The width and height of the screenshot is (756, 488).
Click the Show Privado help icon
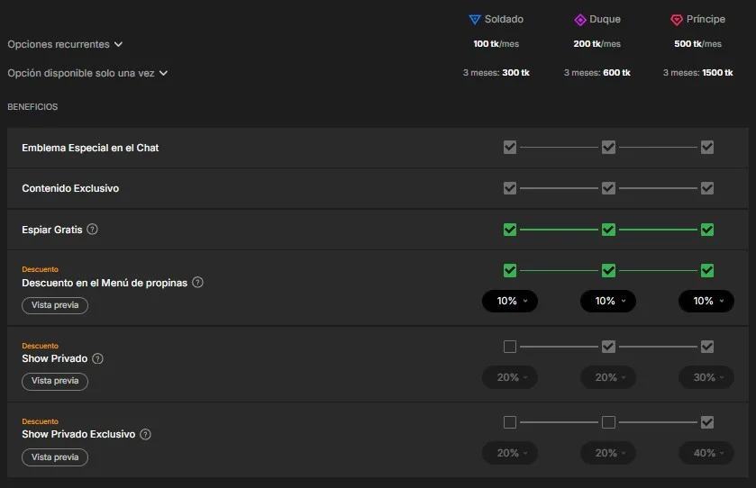click(97, 358)
